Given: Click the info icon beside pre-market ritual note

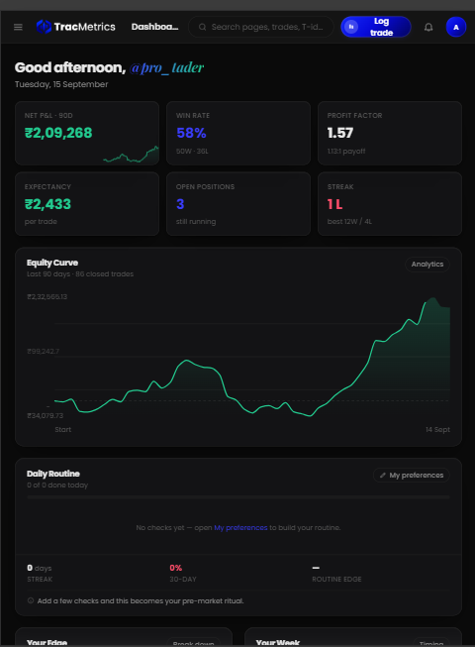Looking at the screenshot, I should 31,600.
